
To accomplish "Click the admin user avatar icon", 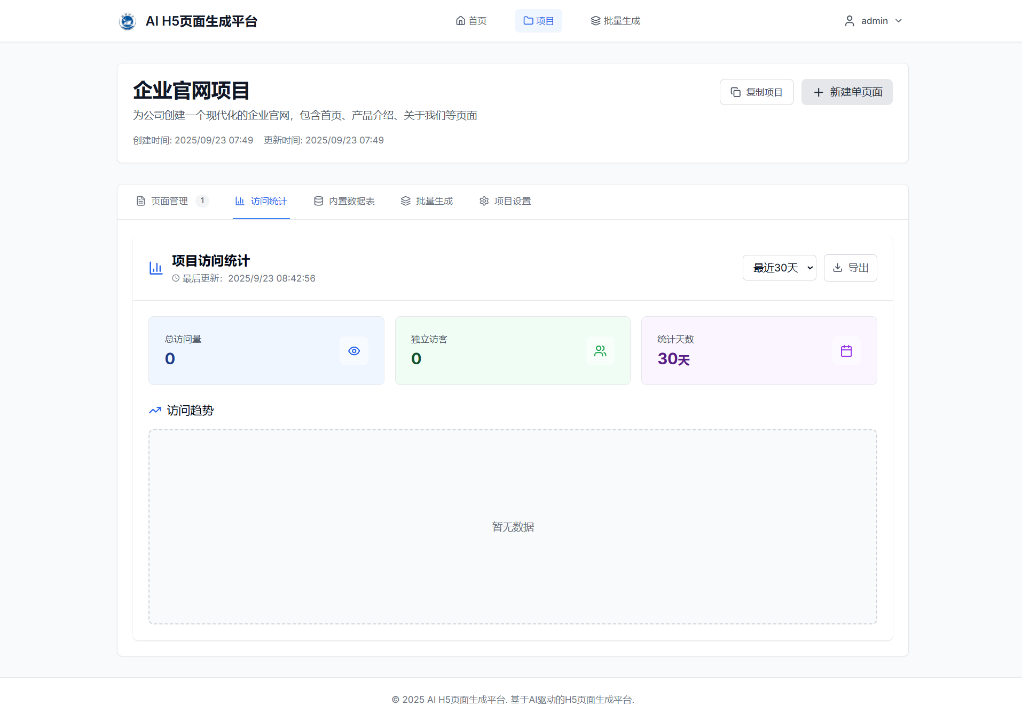I will 850,20.
